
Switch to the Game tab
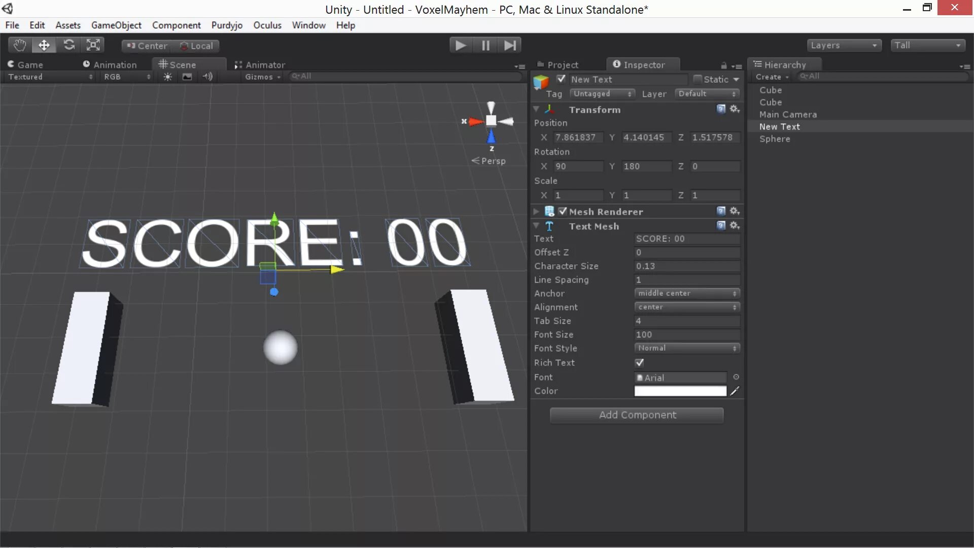click(x=25, y=64)
